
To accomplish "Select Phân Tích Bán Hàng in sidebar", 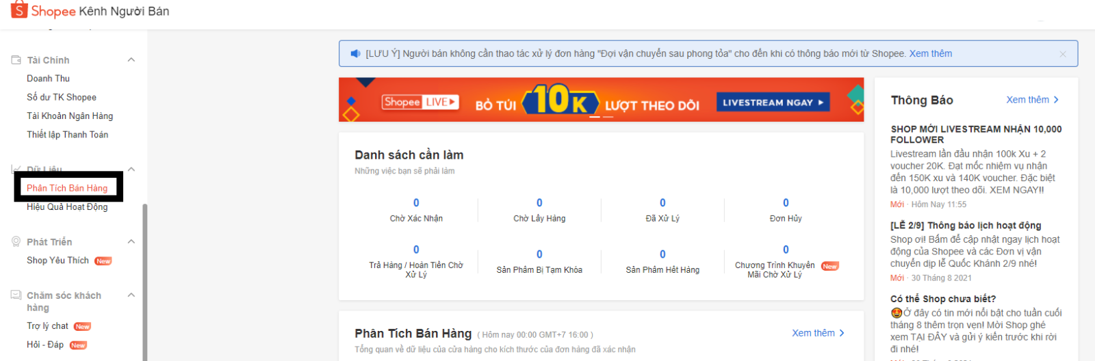I will [67, 188].
